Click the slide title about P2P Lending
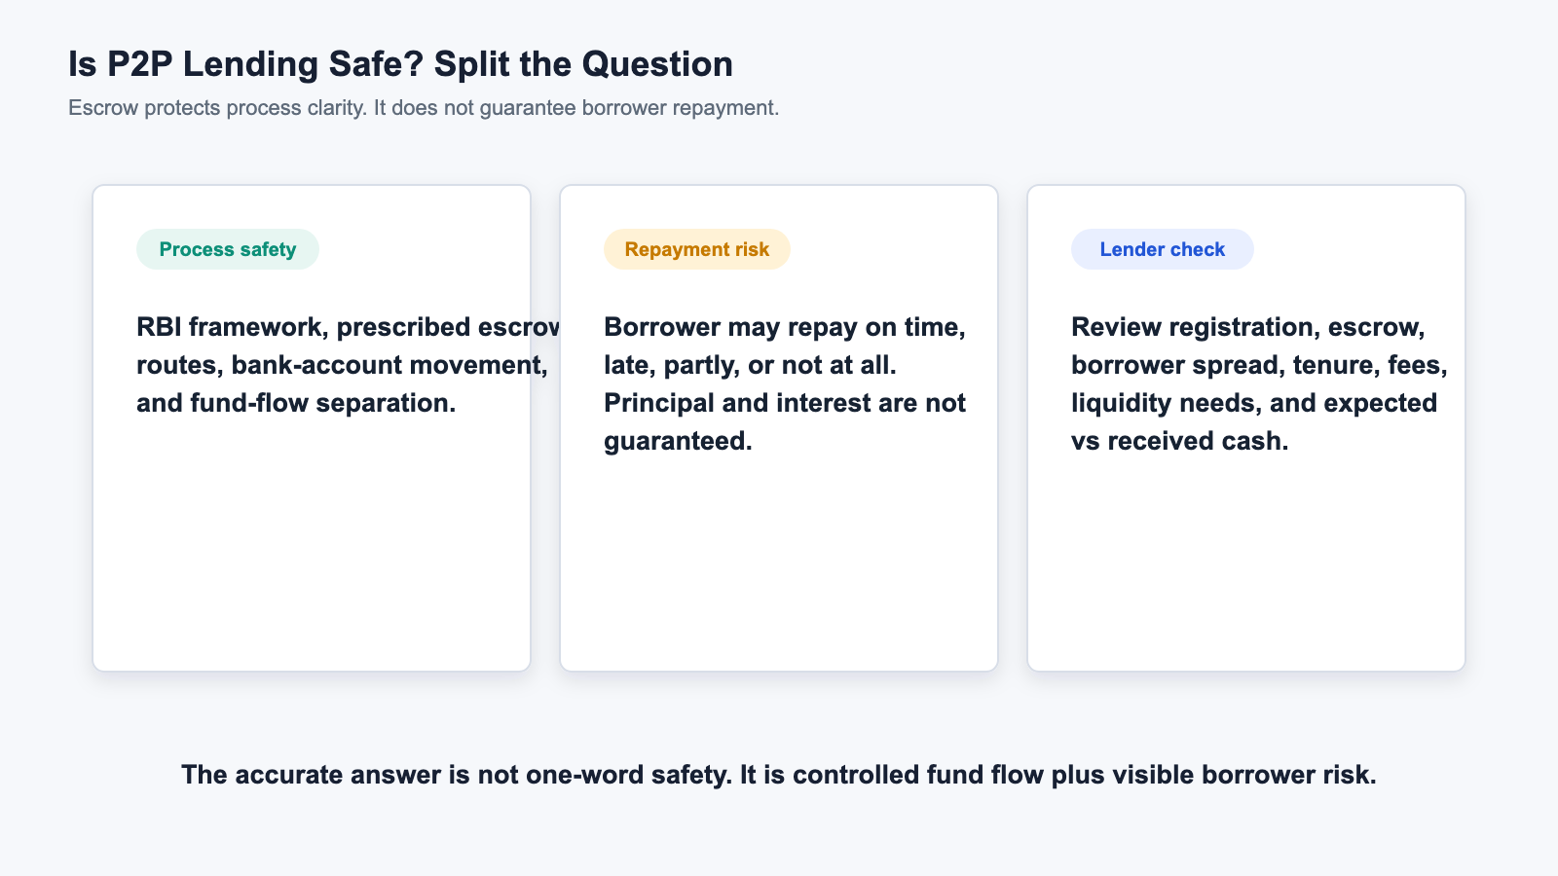 click(x=400, y=64)
